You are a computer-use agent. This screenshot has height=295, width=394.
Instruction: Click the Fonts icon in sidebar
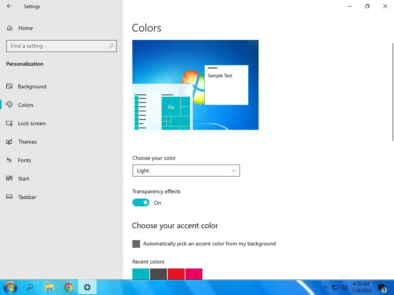pyautogui.click(x=9, y=160)
